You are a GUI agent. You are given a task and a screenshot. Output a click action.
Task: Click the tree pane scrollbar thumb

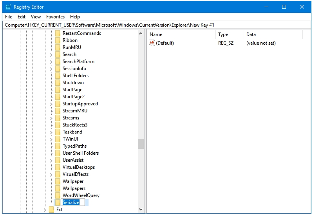pyautogui.click(x=141, y=144)
